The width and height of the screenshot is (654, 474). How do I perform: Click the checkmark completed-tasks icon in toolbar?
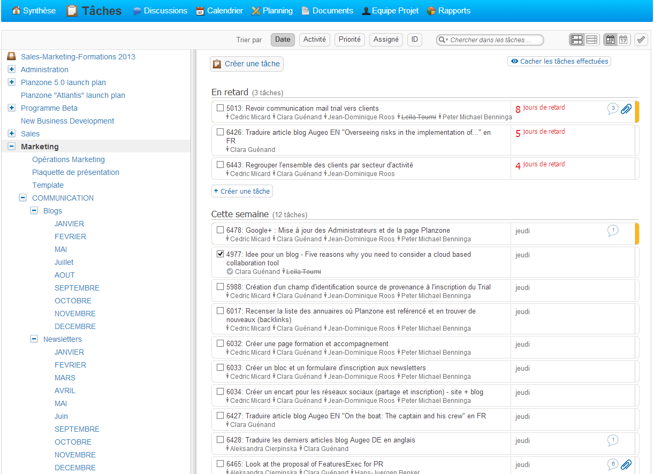coord(641,40)
